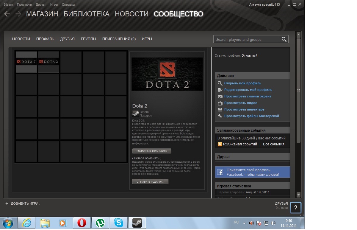
Task: Open Windows Media Player from taskbar
Action: pos(63,223)
